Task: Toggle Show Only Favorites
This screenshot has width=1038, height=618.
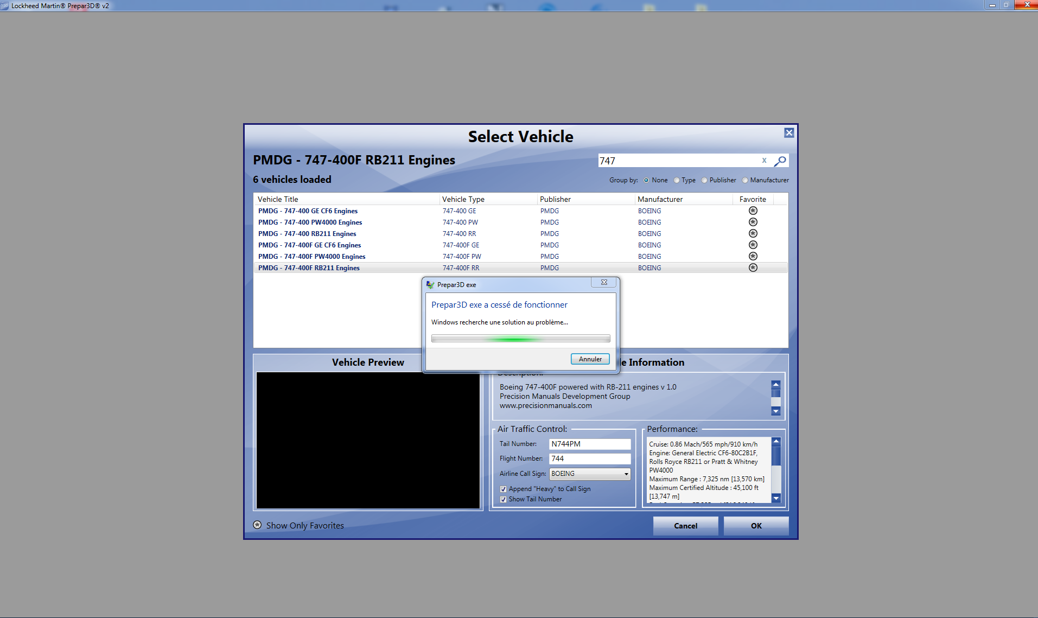Action: tap(257, 525)
